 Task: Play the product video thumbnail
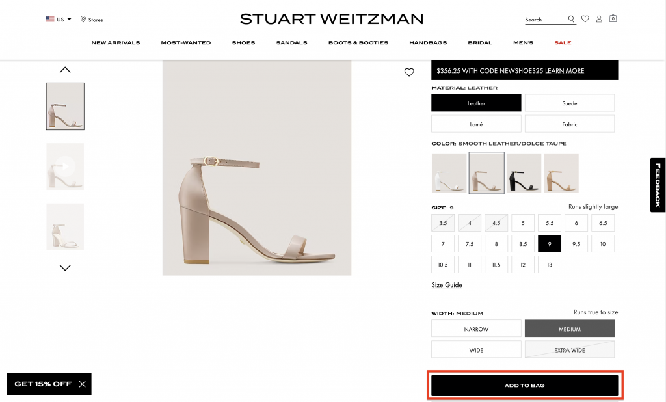click(x=65, y=167)
